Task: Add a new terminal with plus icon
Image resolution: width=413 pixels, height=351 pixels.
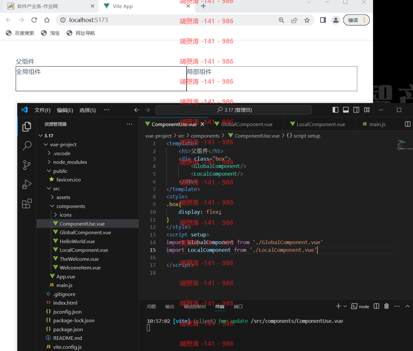Action: 338,306
